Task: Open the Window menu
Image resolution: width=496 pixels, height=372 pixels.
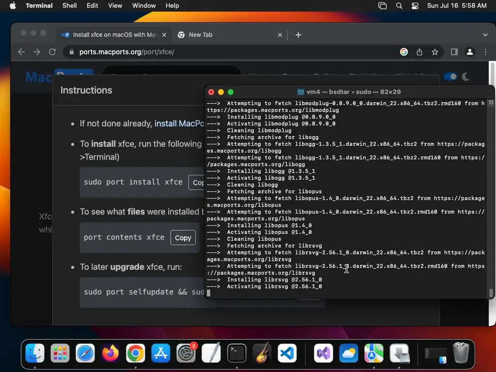Action: 143,5
